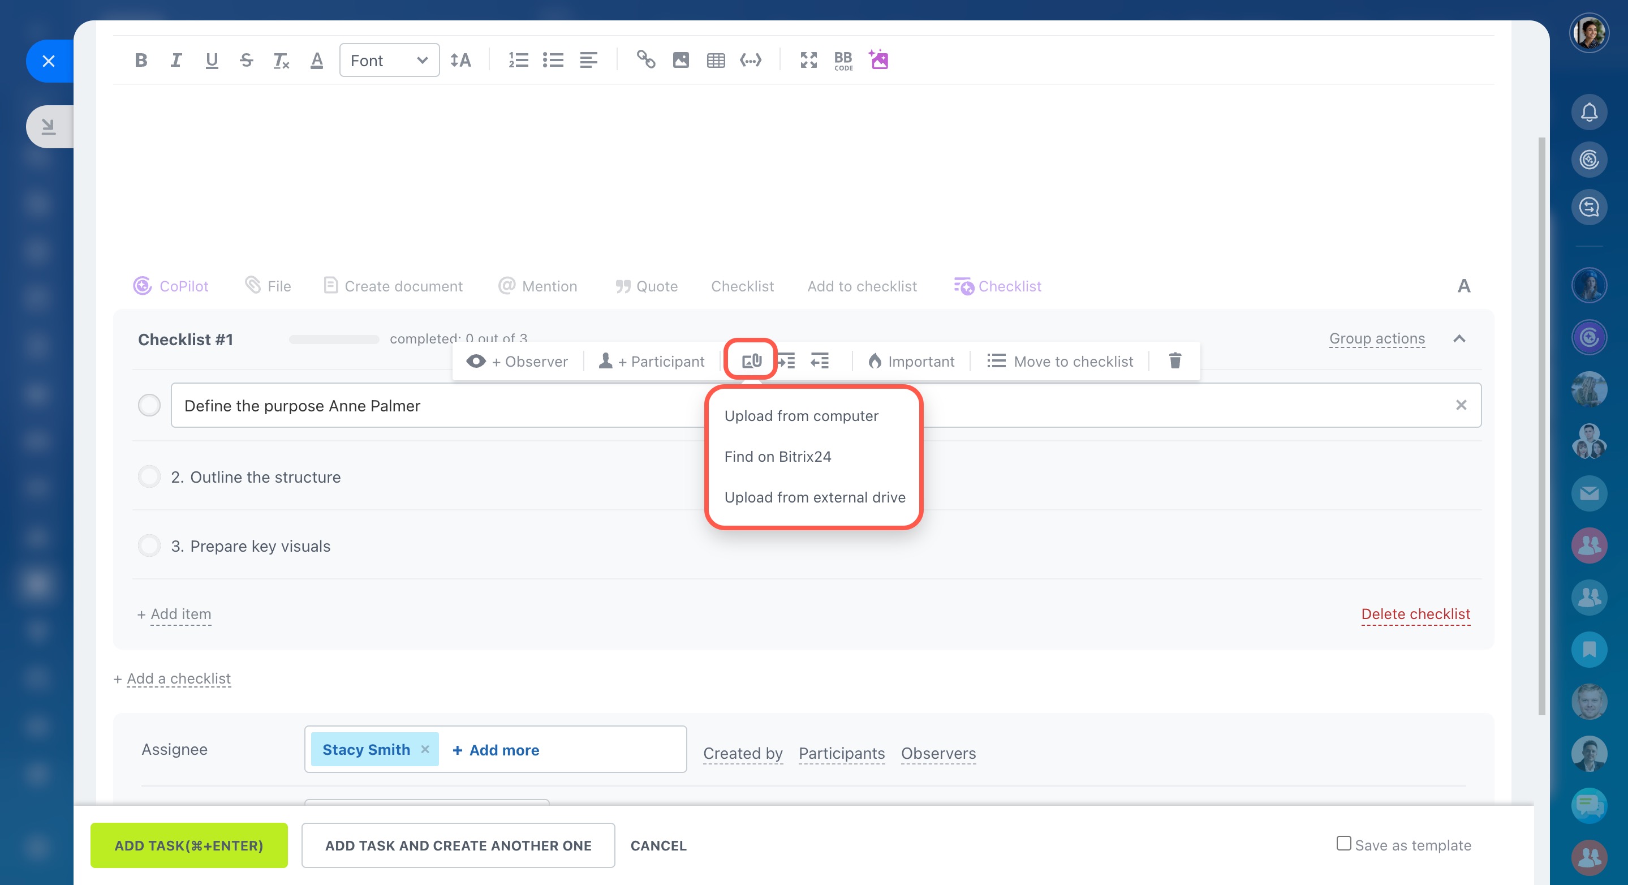Click Add task and create another one
The height and width of the screenshot is (885, 1628).
click(x=458, y=845)
